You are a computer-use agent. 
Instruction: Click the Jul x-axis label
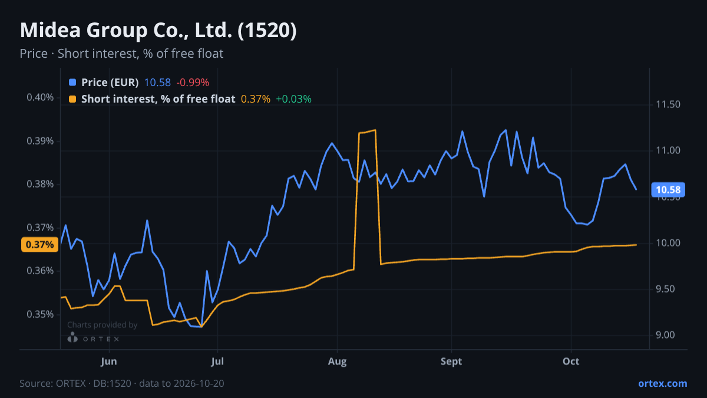click(x=218, y=361)
